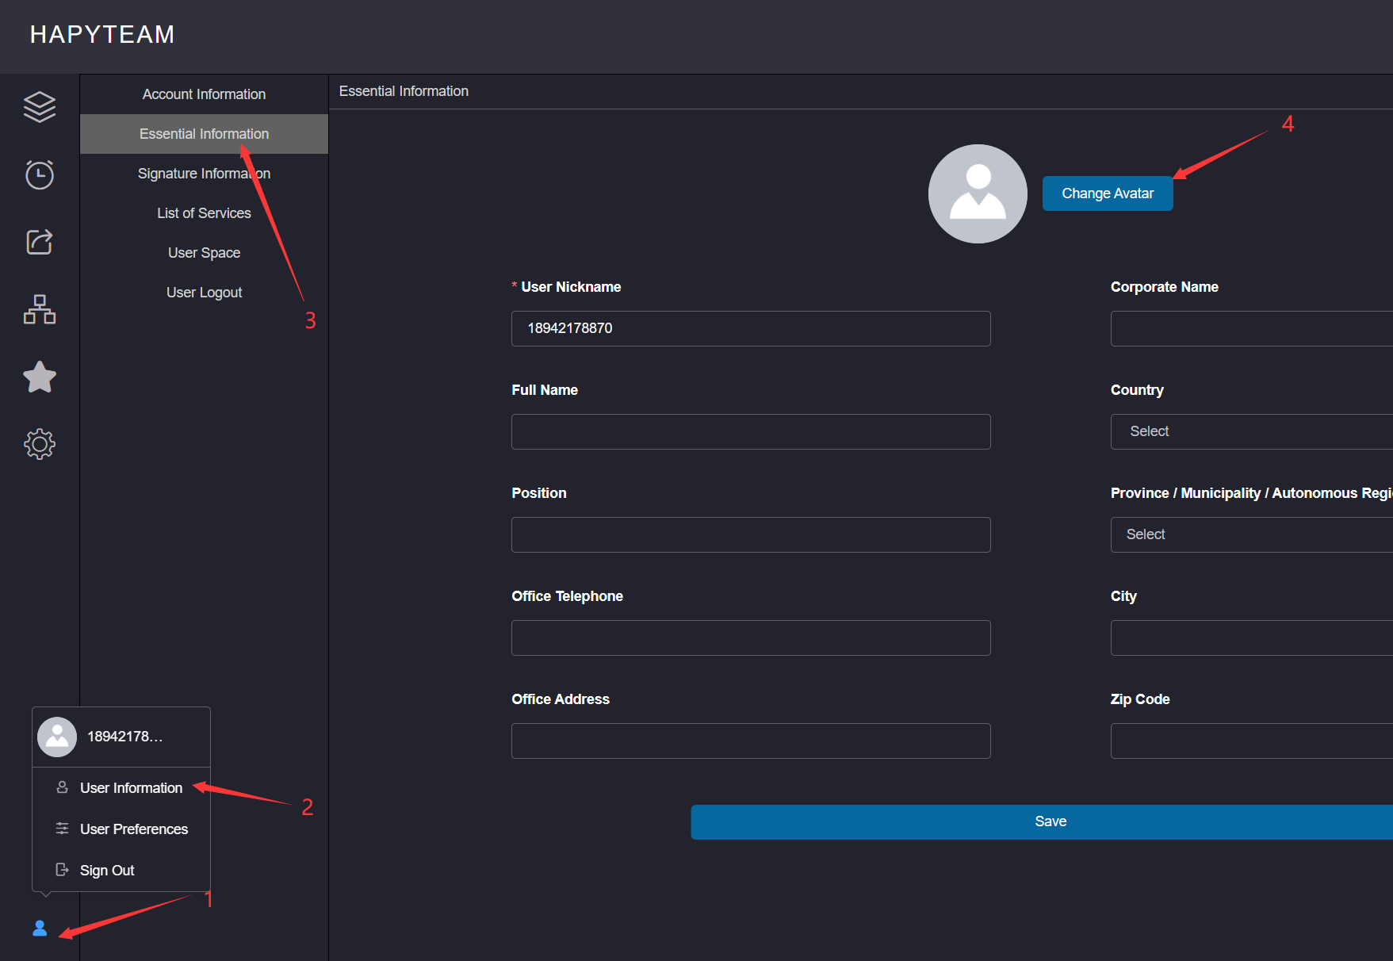Open the layers stack sidebar icon
1393x961 pixels.
(40, 107)
